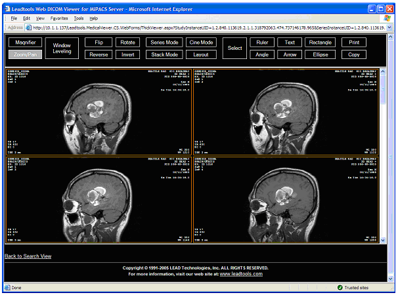Rotate the image using Rotate button

click(127, 42)
